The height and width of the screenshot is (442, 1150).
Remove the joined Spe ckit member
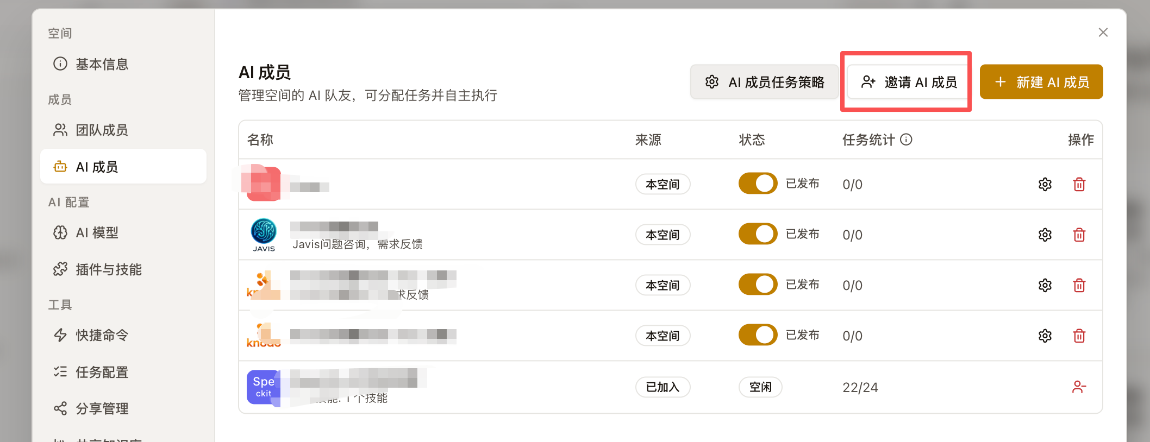(1079, 387)
